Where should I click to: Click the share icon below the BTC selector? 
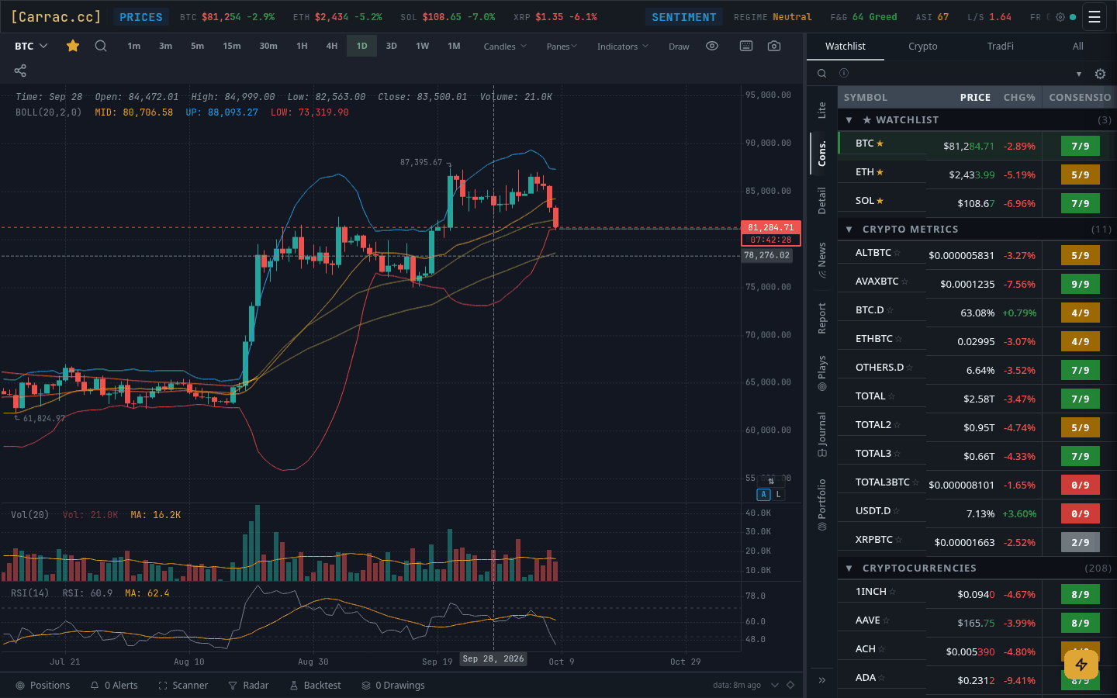(x=20, y=71)
